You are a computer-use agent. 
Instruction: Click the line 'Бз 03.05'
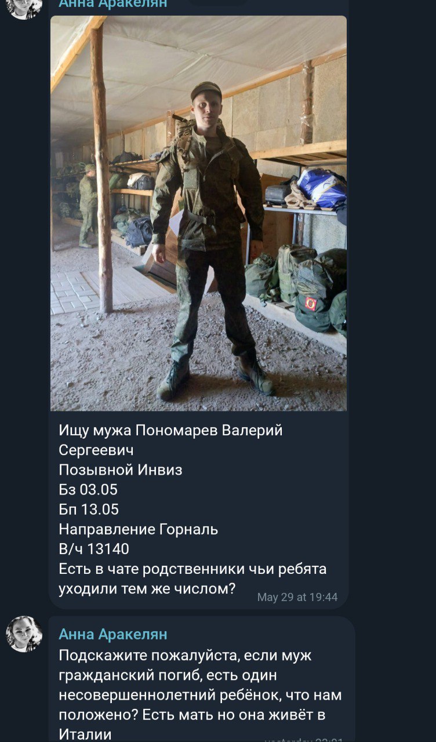[88, 490]
